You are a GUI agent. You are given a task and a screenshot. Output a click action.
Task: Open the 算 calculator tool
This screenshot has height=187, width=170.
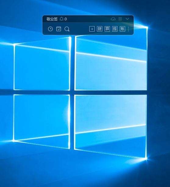coord(107,29)
